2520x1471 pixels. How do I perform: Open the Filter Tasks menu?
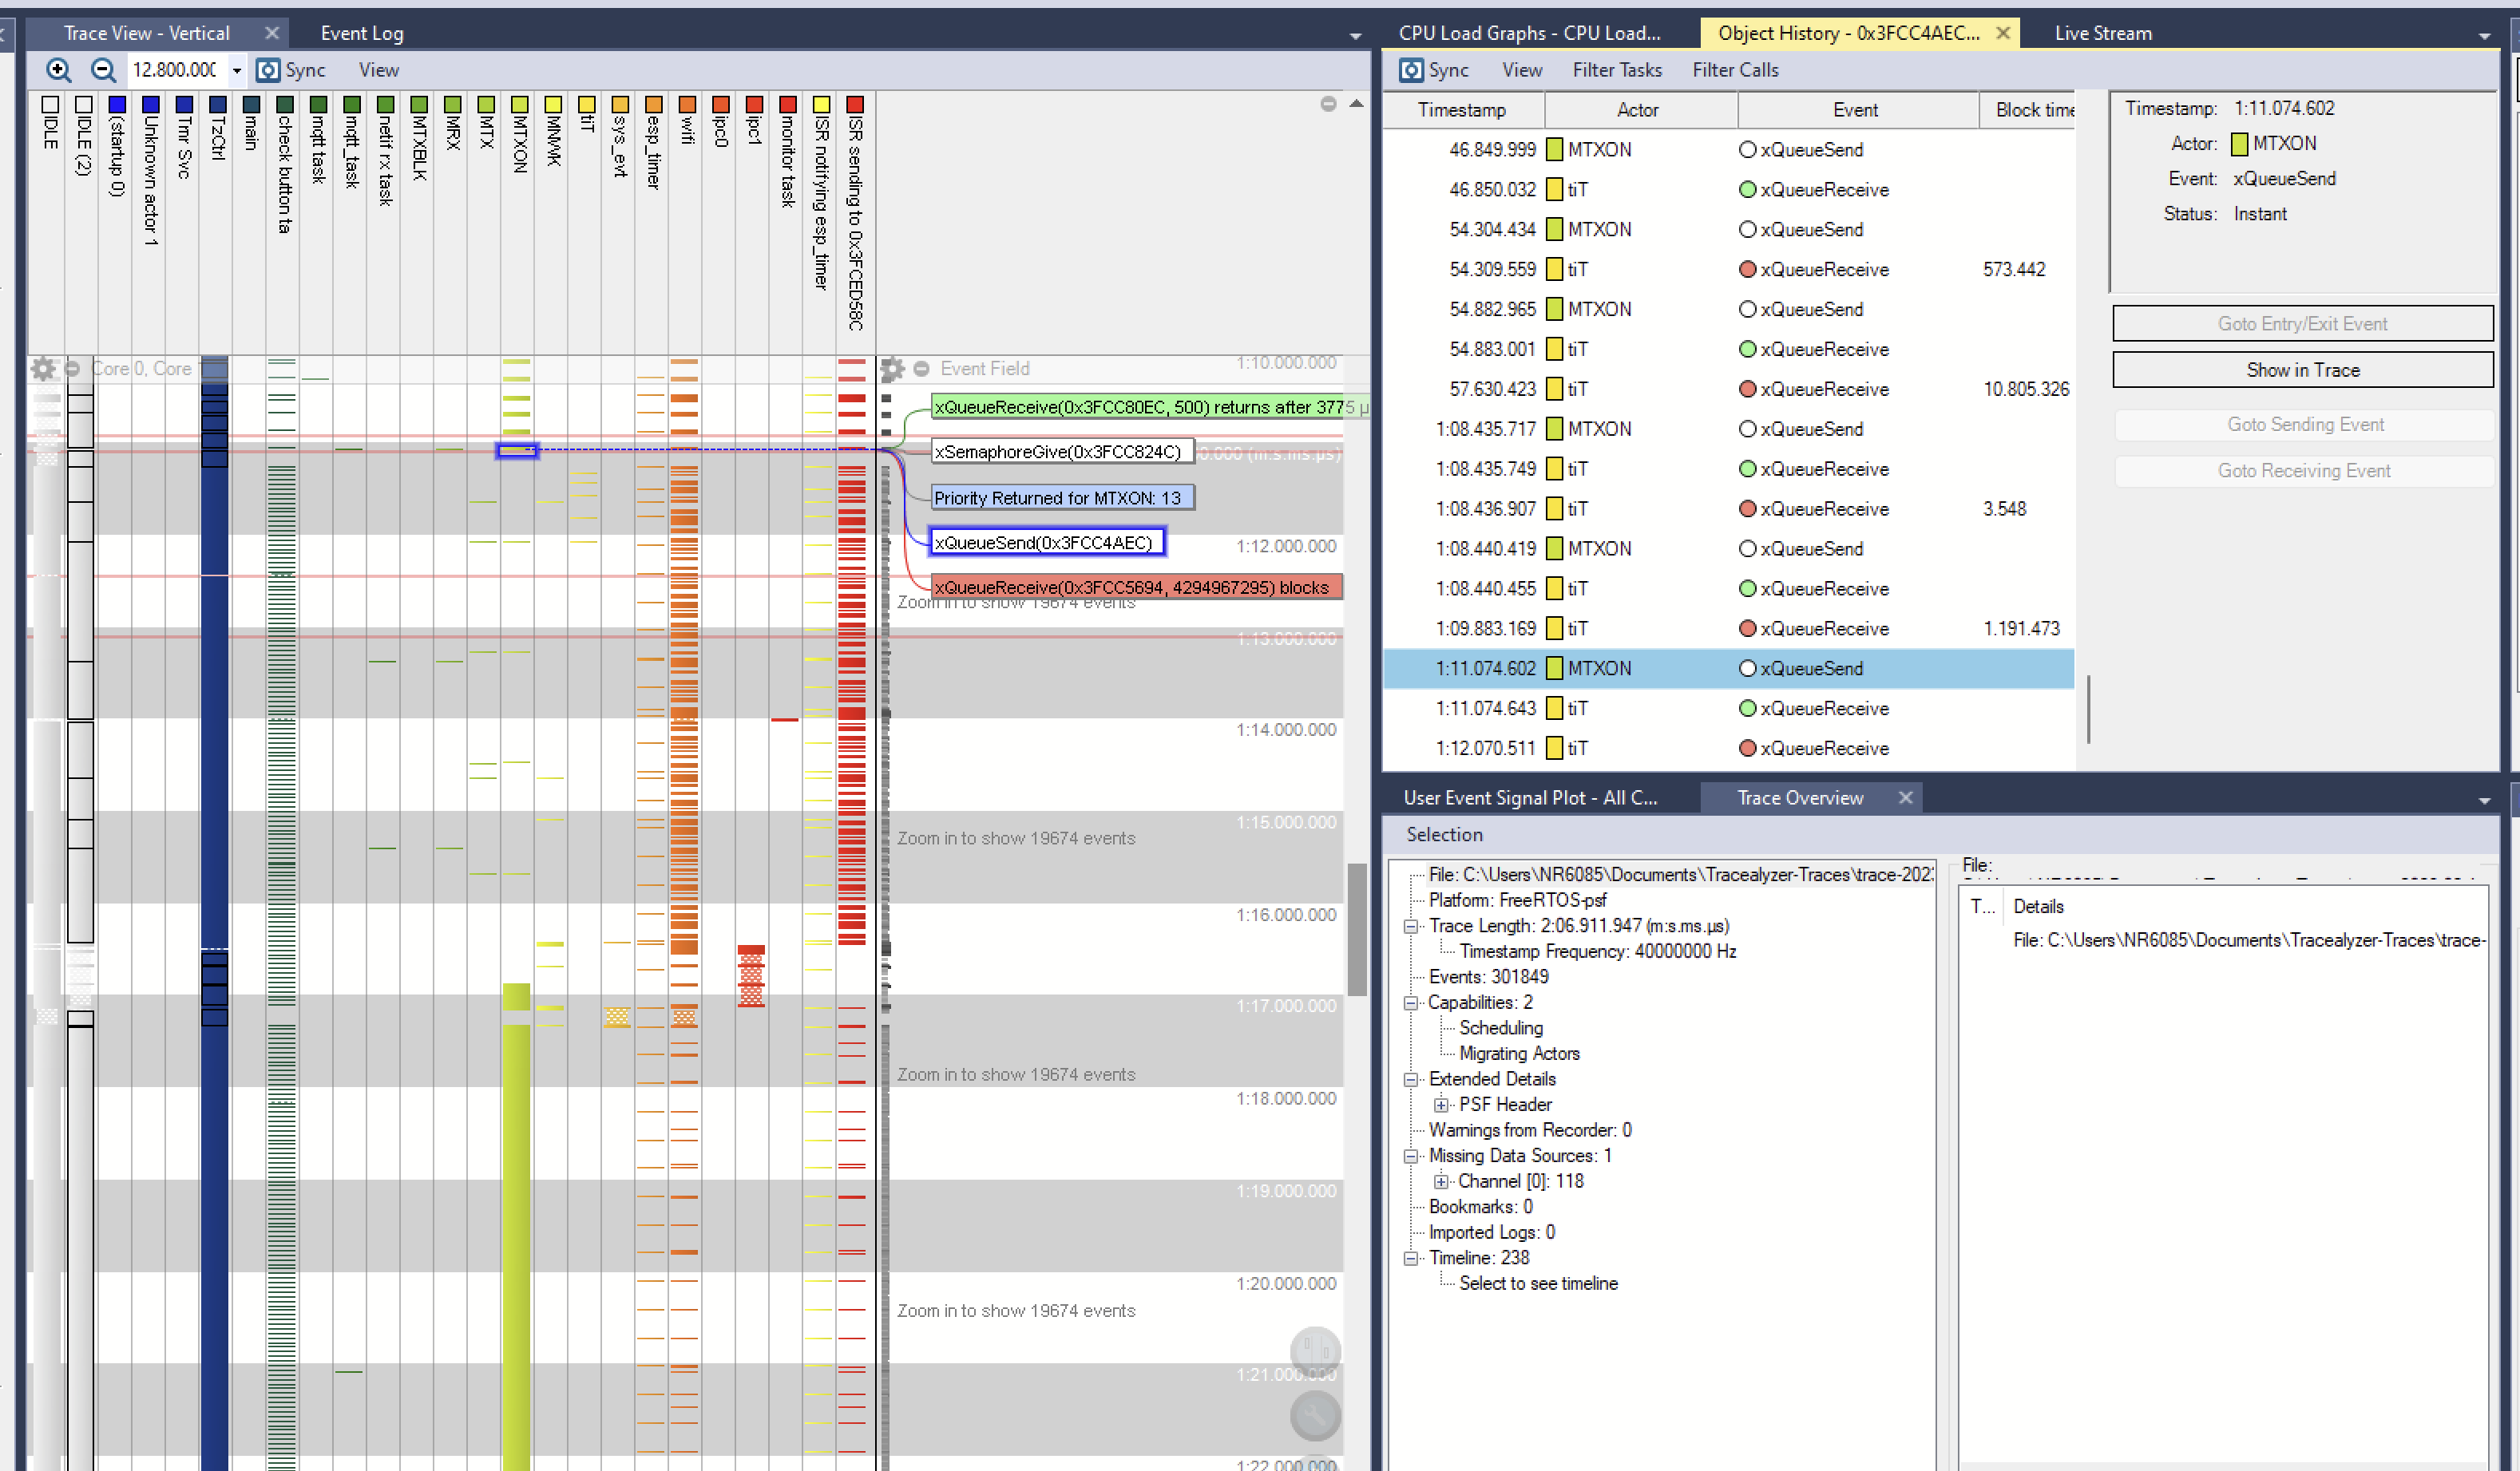(1616, 69)
